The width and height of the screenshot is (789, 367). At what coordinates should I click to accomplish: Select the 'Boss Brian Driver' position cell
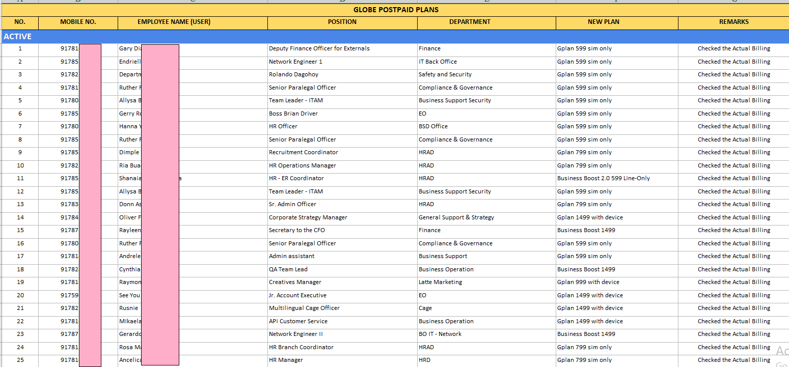click(x=342, y=114)
